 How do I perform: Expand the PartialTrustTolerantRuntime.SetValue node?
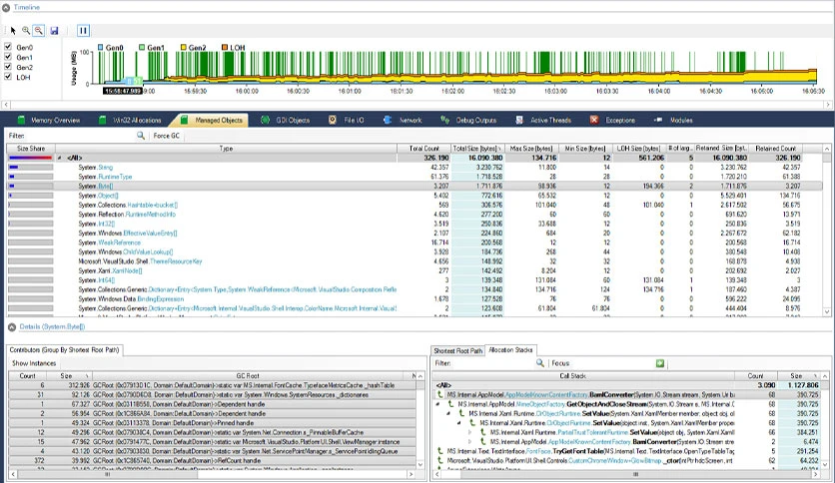click(x=470, y=432)
